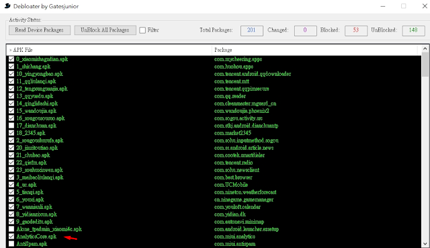Sort by the APK File column header
Screen dimensions: 430x248
click(109, 50)
